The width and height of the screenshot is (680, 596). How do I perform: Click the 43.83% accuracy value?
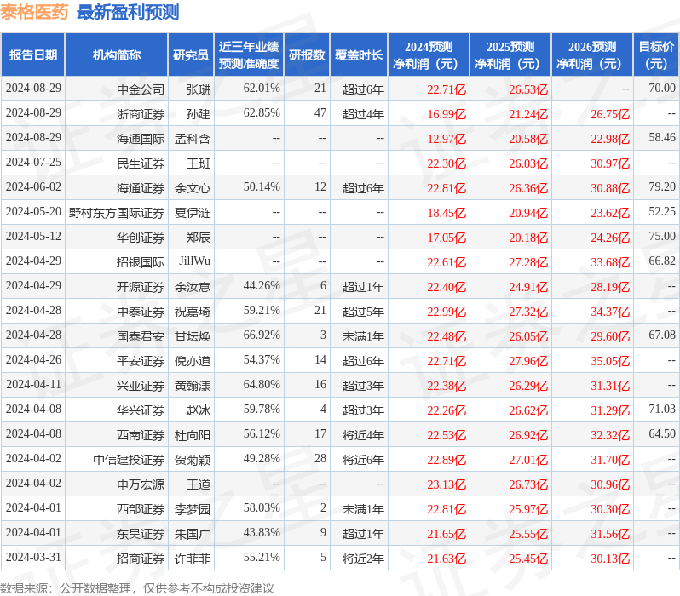[262, 533]
